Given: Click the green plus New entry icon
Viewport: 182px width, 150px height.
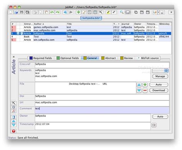Looking at the screenshot, I should coord(78,12).
